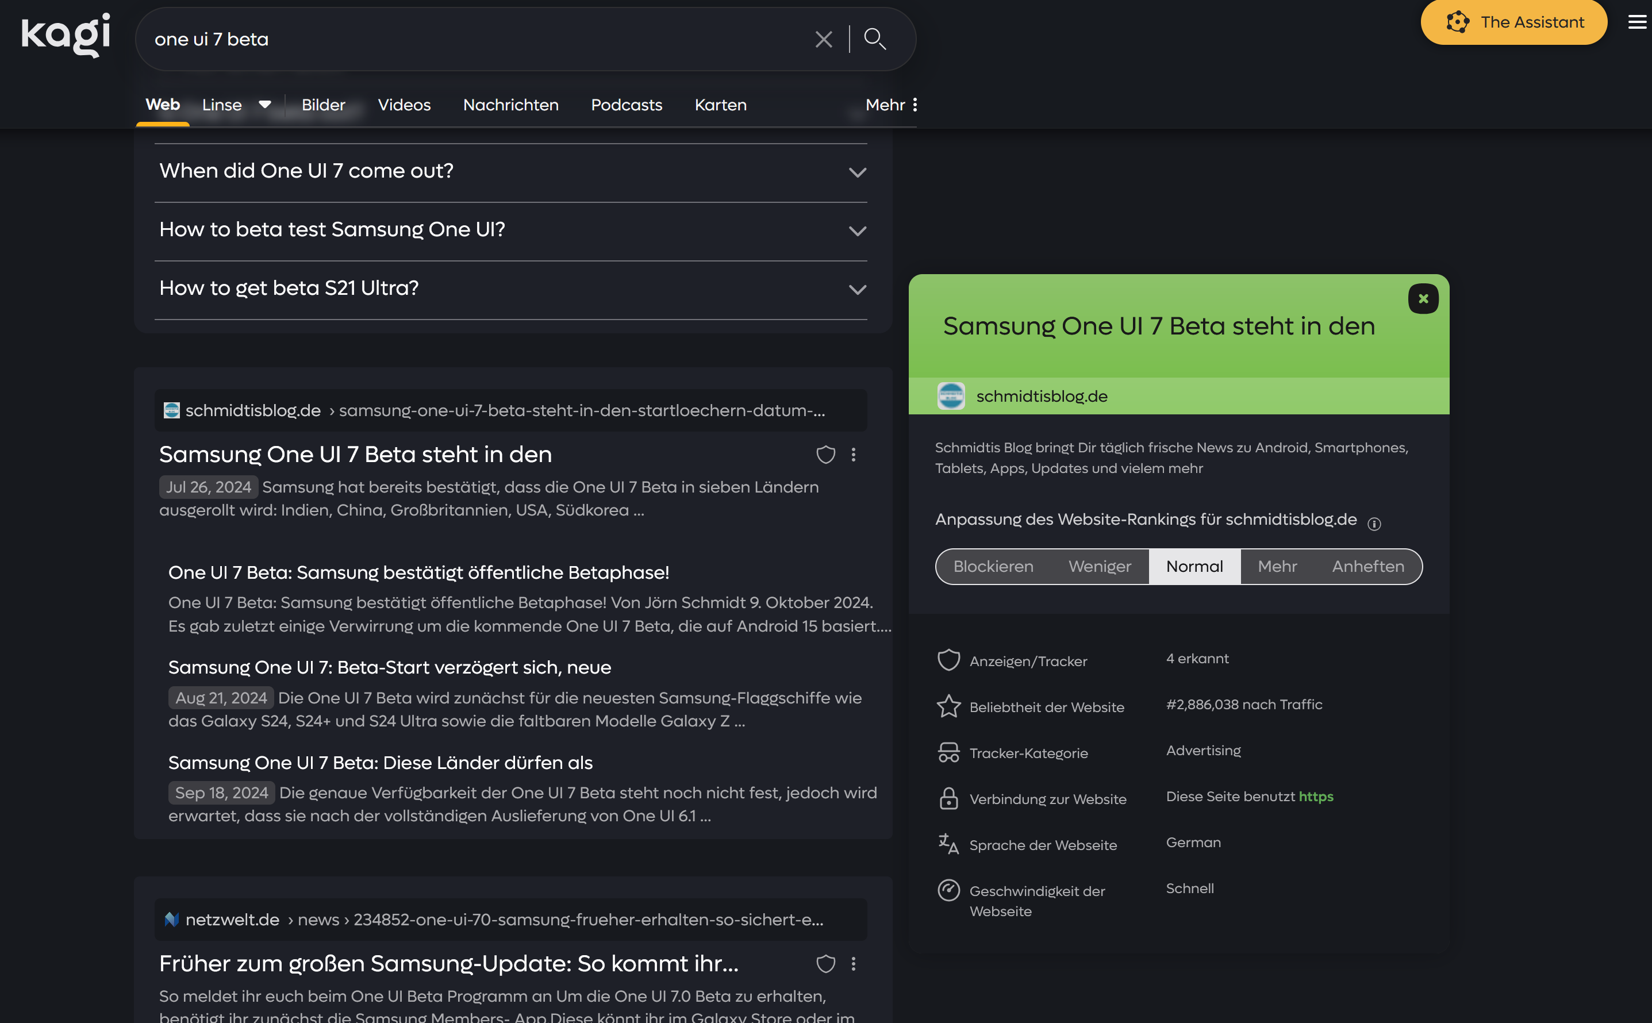
Task: Set site ranking to Anheften
Action: click(x=1367, y=566)
